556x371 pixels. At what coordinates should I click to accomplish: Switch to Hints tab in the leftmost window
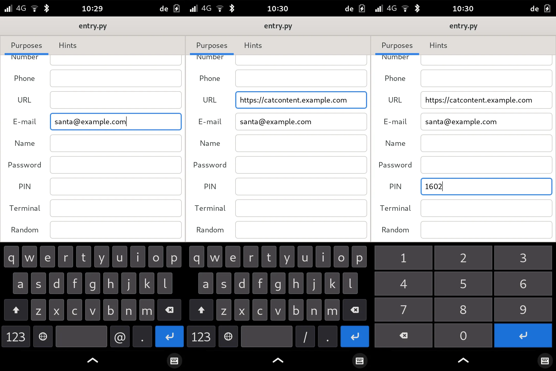tap(67, 45)
